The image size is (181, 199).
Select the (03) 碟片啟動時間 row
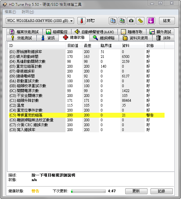coord(87,57)
